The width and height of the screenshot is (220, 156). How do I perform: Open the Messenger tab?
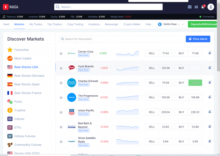[112, 24]
